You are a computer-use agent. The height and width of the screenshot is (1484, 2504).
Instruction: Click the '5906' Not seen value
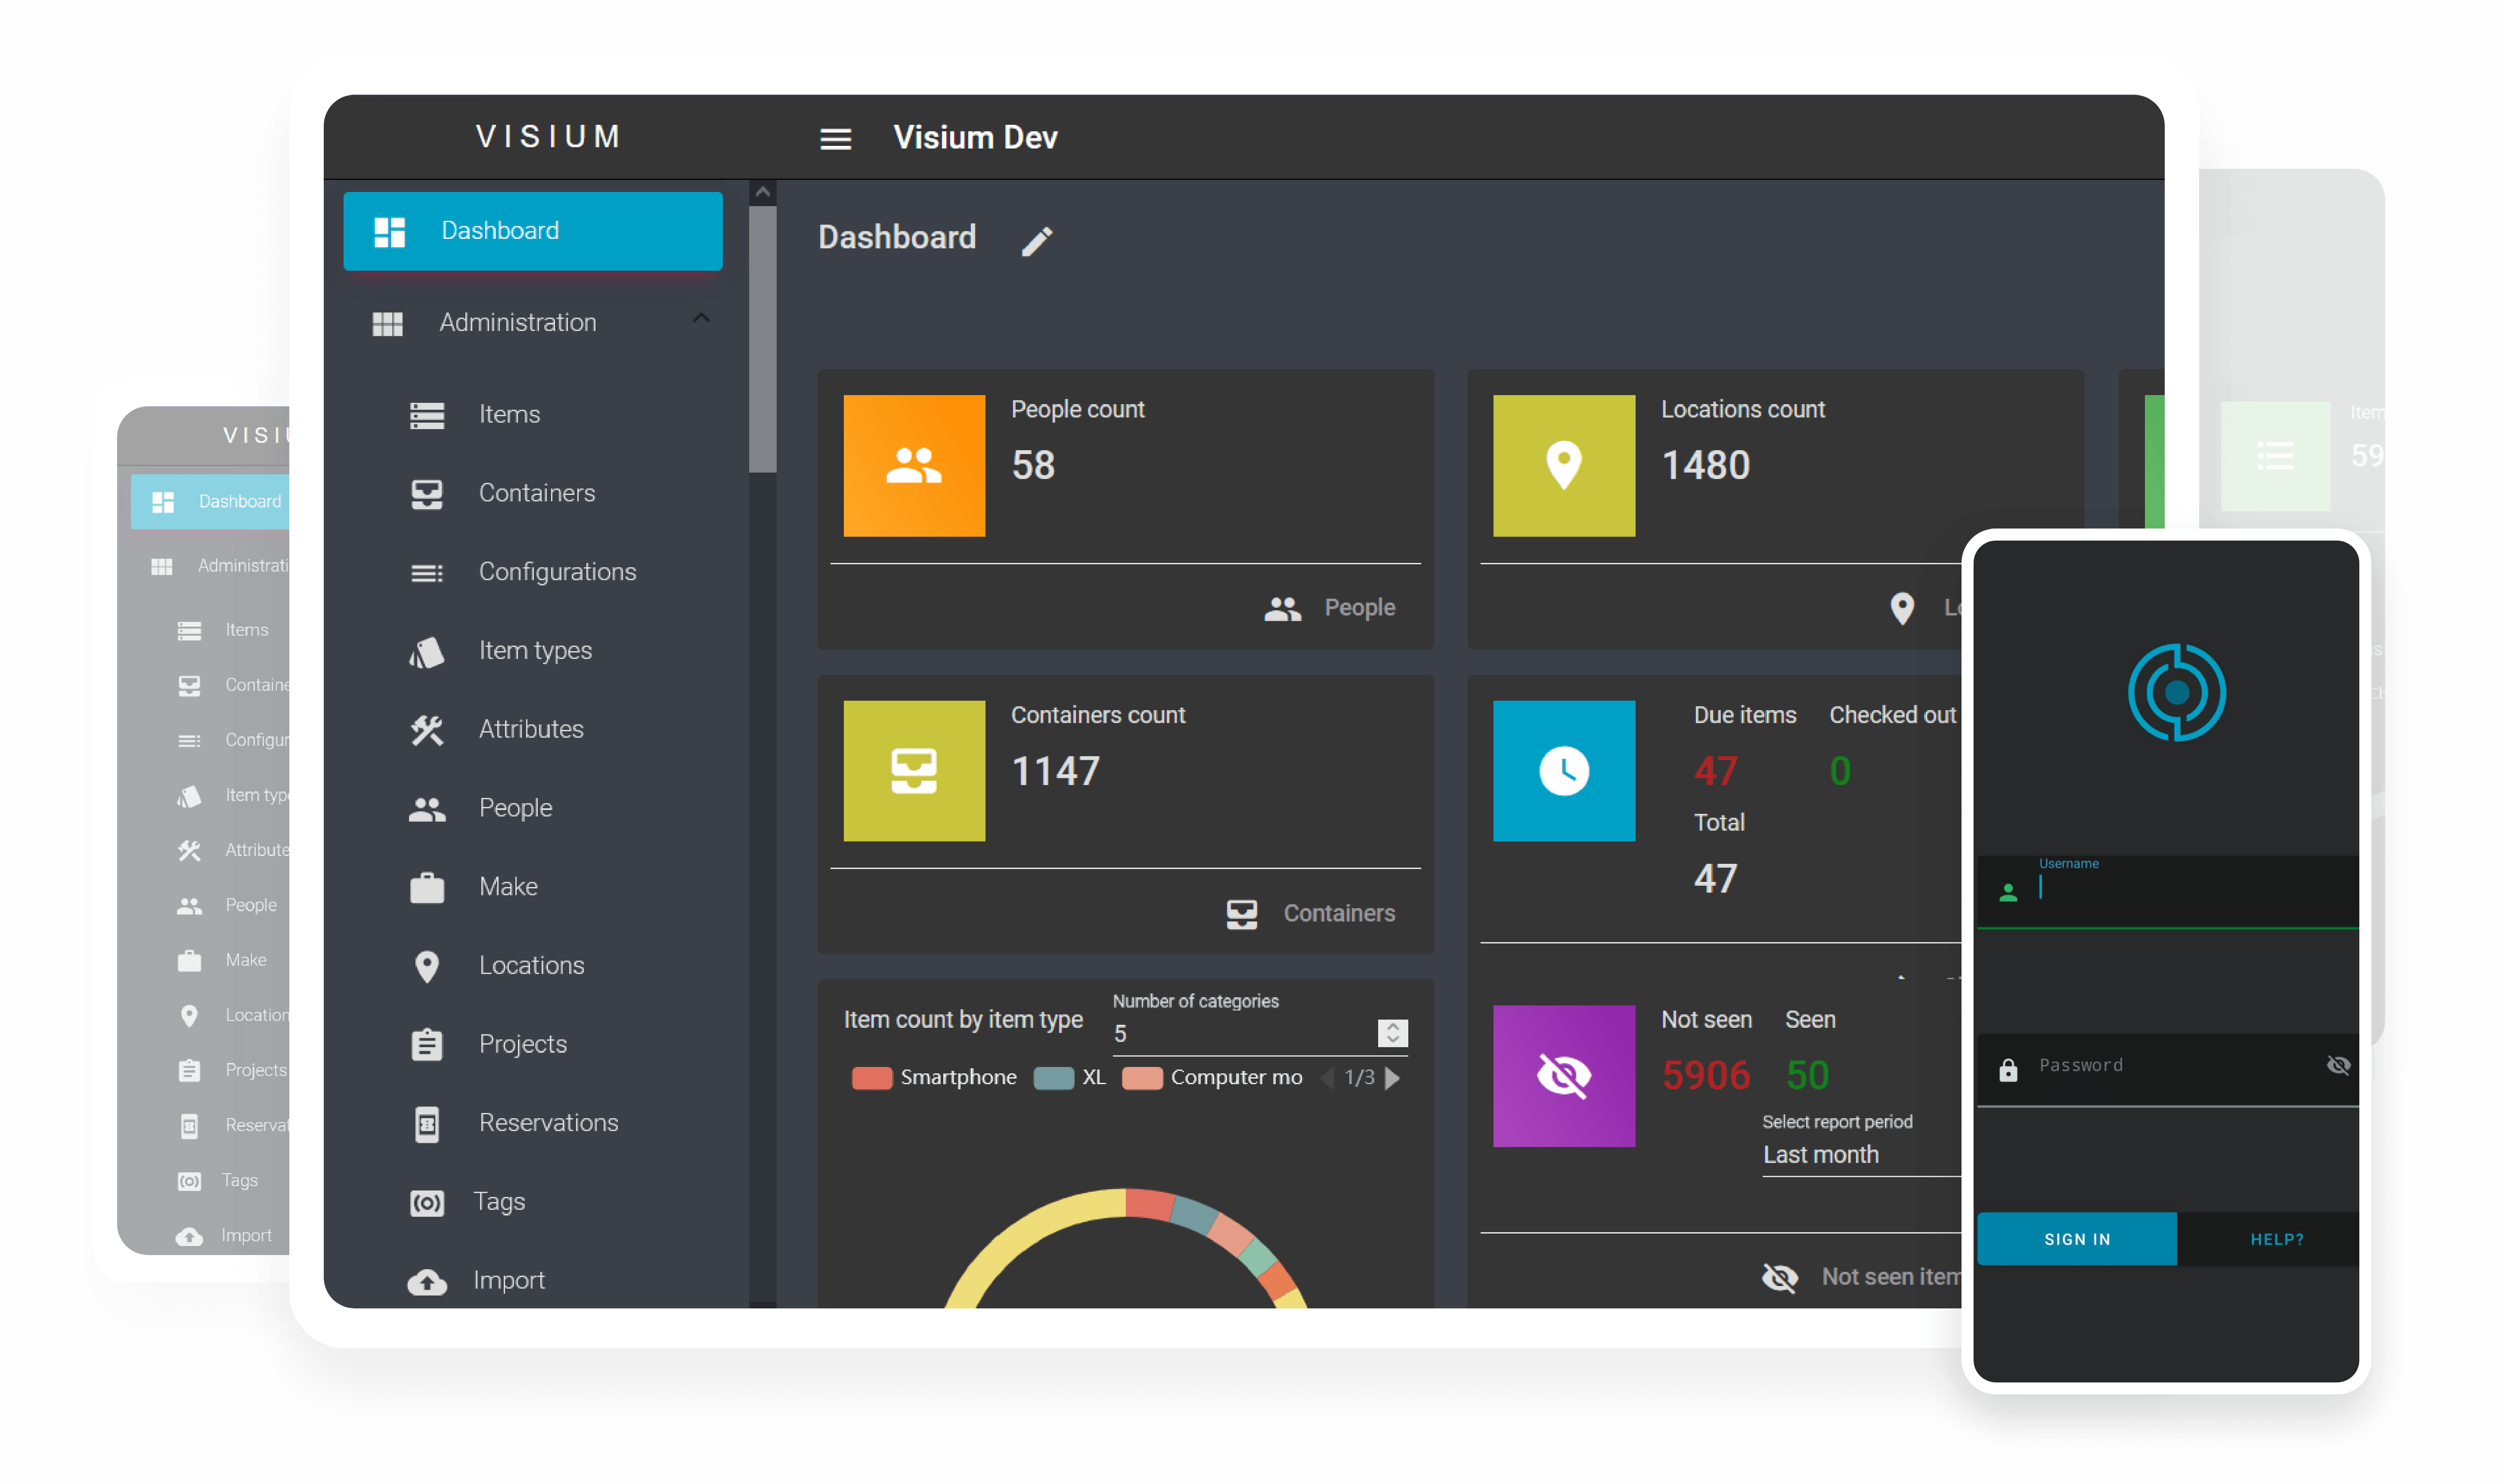(x=1705, y=1076)
